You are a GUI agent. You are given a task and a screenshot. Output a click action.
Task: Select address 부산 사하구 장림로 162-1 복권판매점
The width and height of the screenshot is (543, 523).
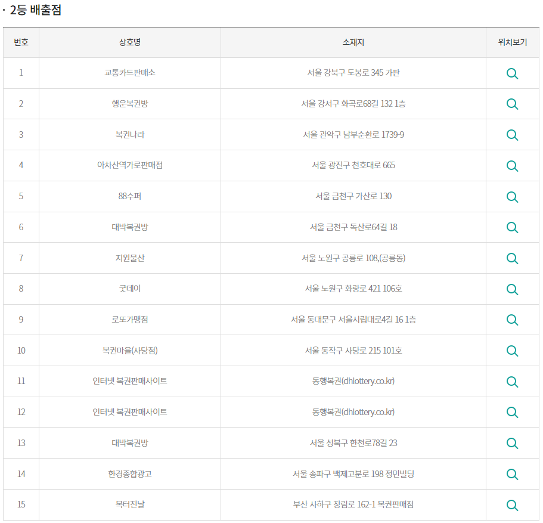(x=353, y=505)
